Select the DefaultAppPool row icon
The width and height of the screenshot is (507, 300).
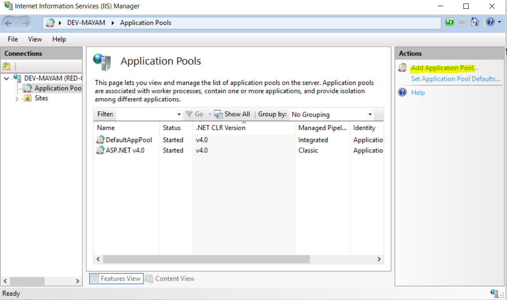click(100, 140)
